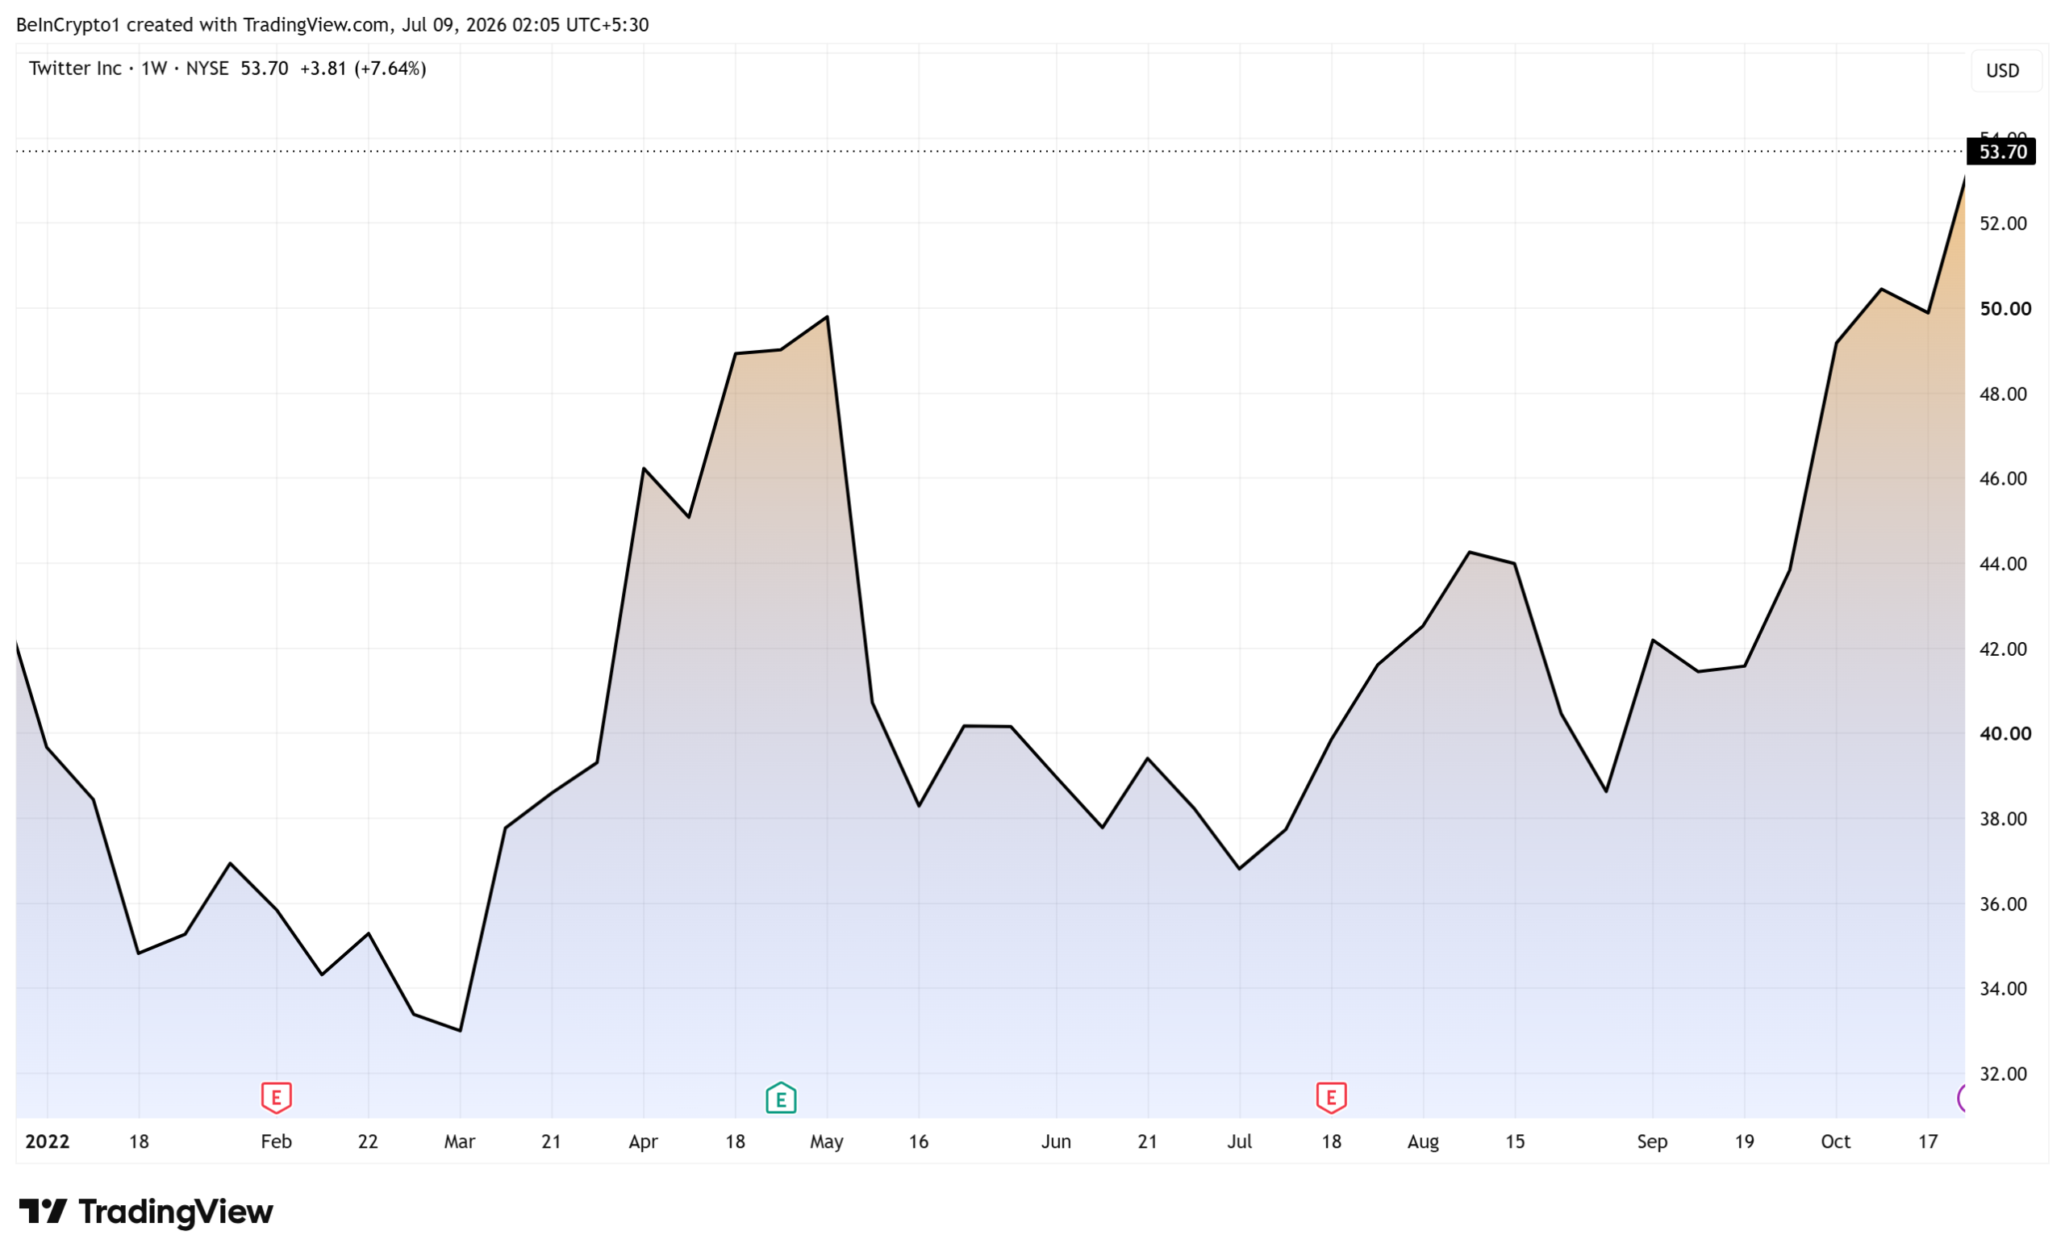Click the red earnings marker near Jul 18
2065x1260 pixels.
tap(1332, 1098)
